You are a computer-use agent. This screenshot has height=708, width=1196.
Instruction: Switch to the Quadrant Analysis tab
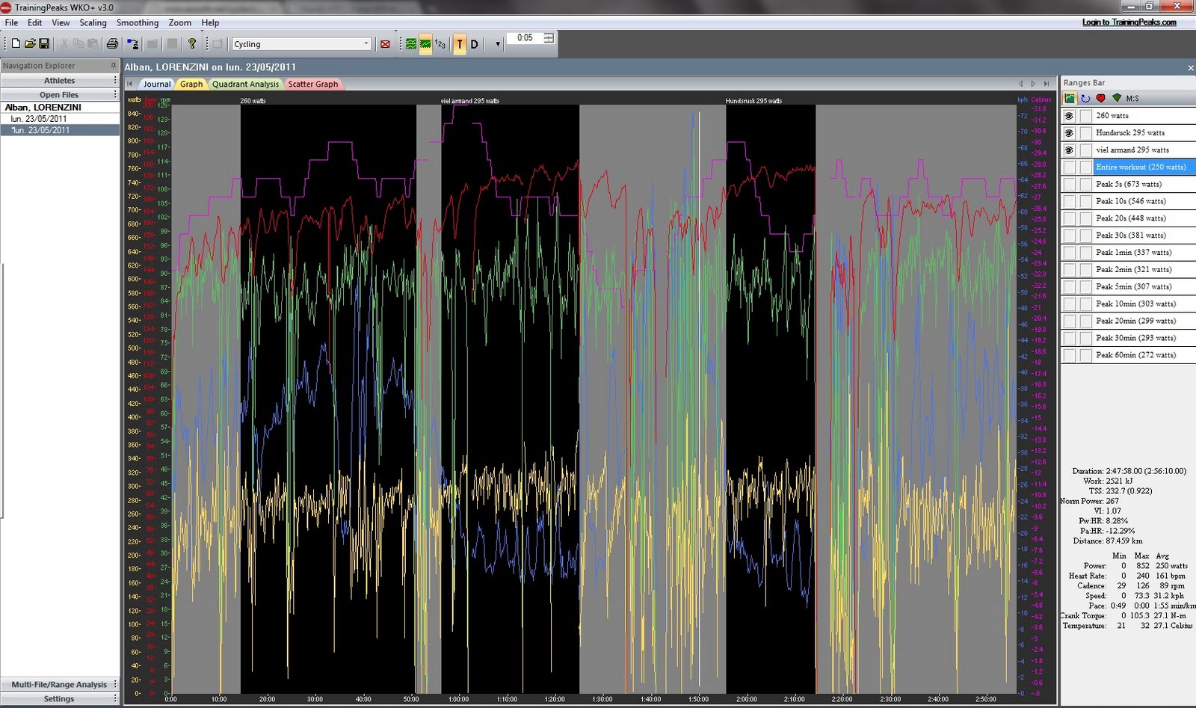point(245,84)
